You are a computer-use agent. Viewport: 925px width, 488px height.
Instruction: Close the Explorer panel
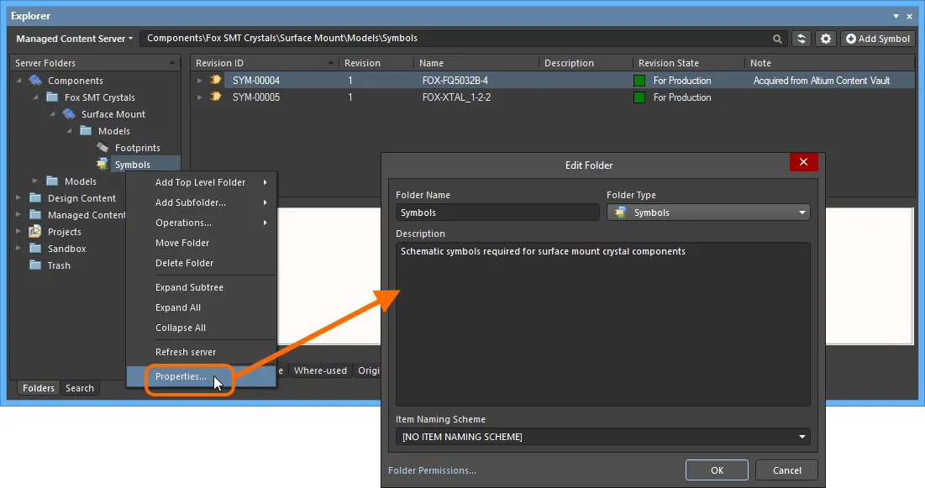pyautogui.click(x=910, y=16)
